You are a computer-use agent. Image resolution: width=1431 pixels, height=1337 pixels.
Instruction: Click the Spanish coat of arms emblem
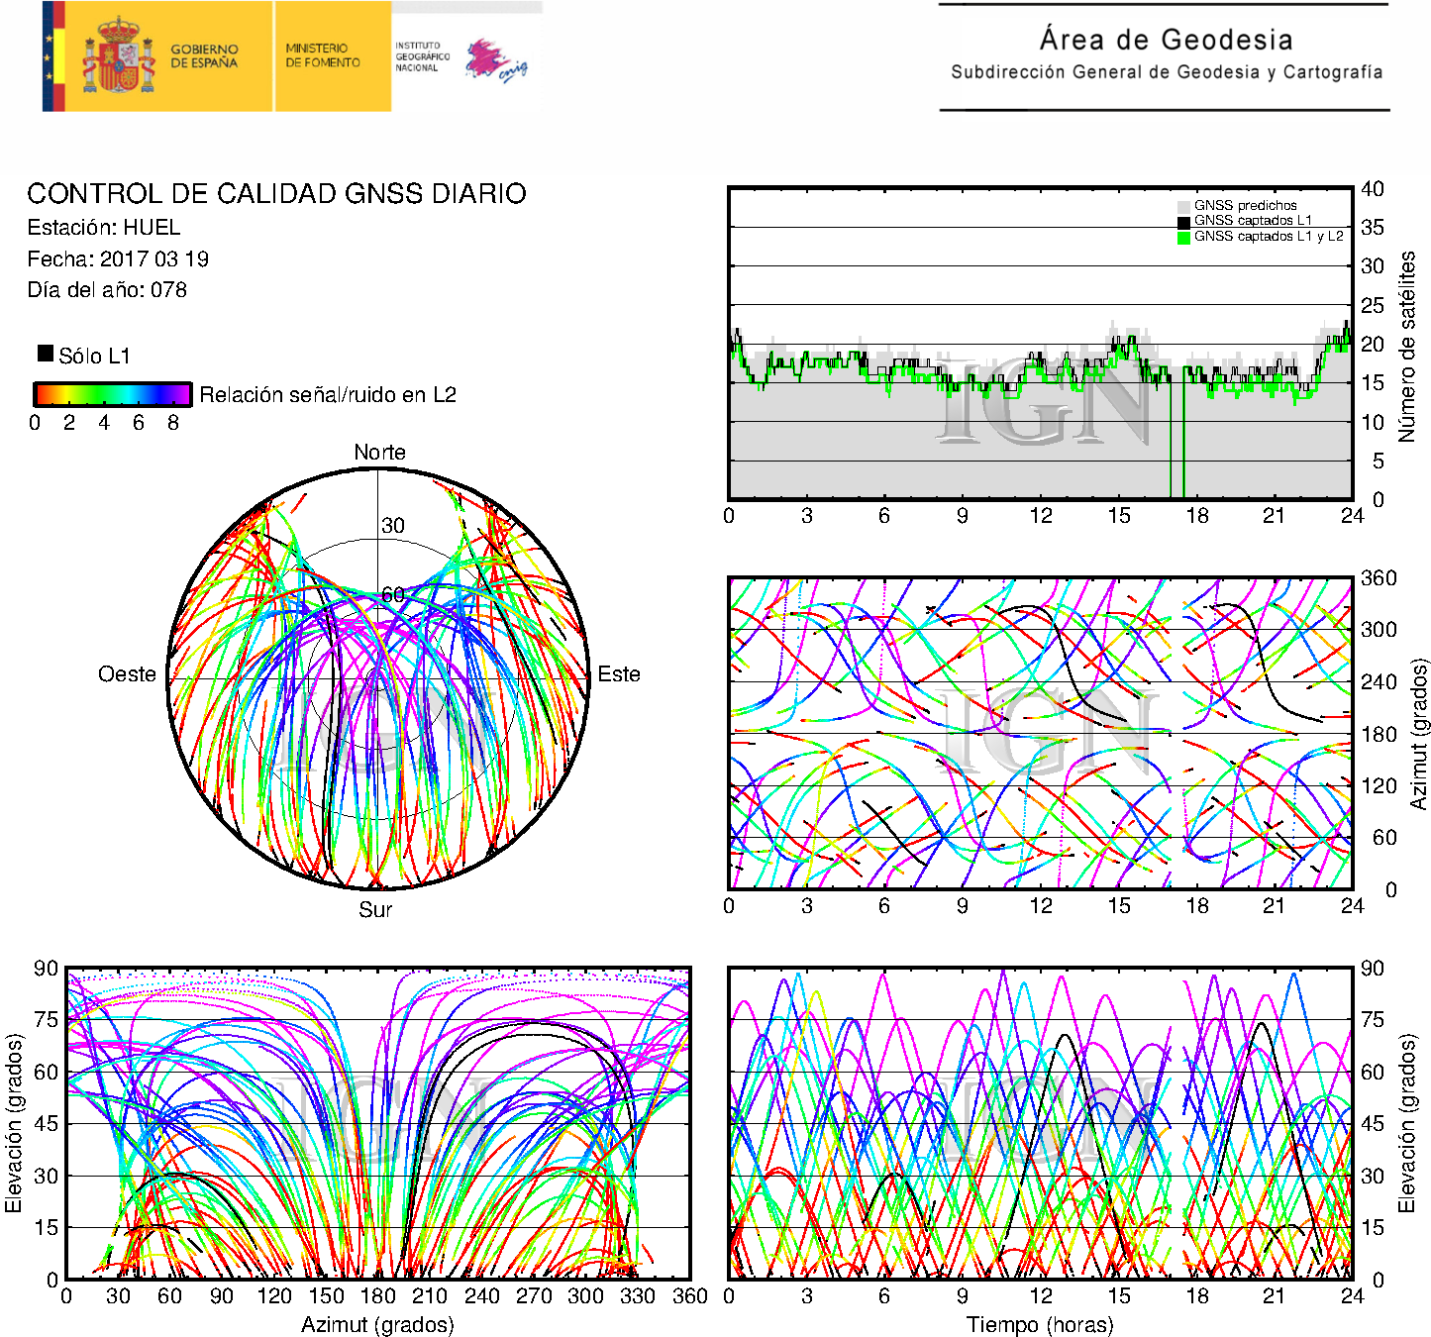pos(119,56)
